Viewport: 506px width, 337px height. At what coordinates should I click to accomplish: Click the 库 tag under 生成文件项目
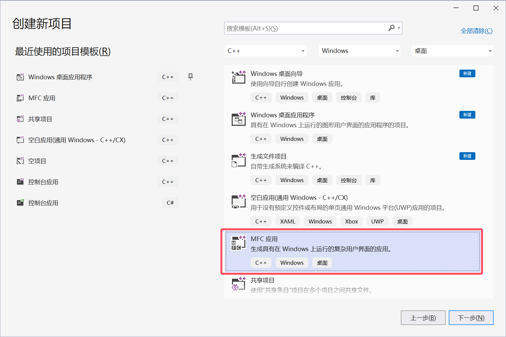[x=373, y=180]
